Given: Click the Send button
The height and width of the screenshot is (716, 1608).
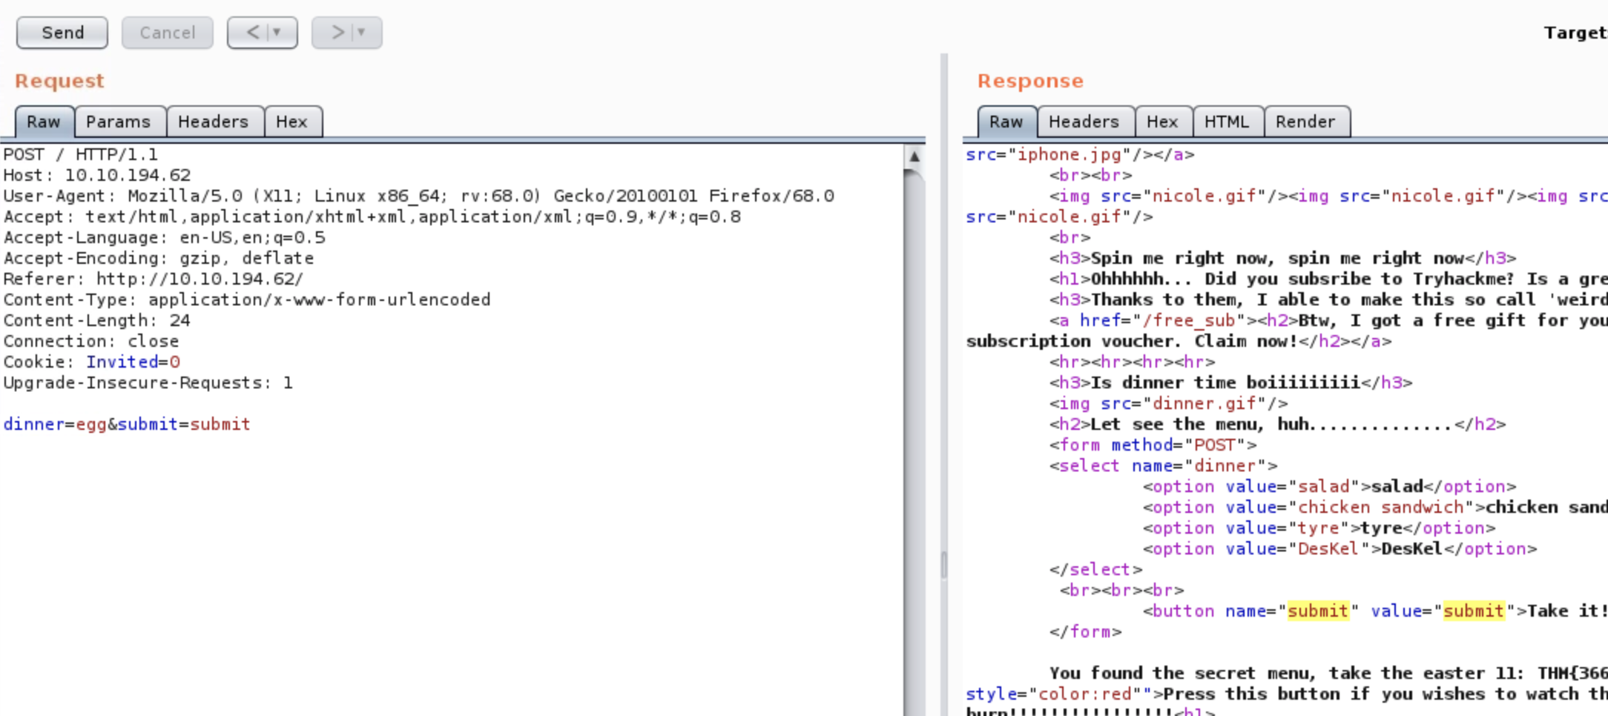Looking at the screenshot, I should tap(62, 33).
